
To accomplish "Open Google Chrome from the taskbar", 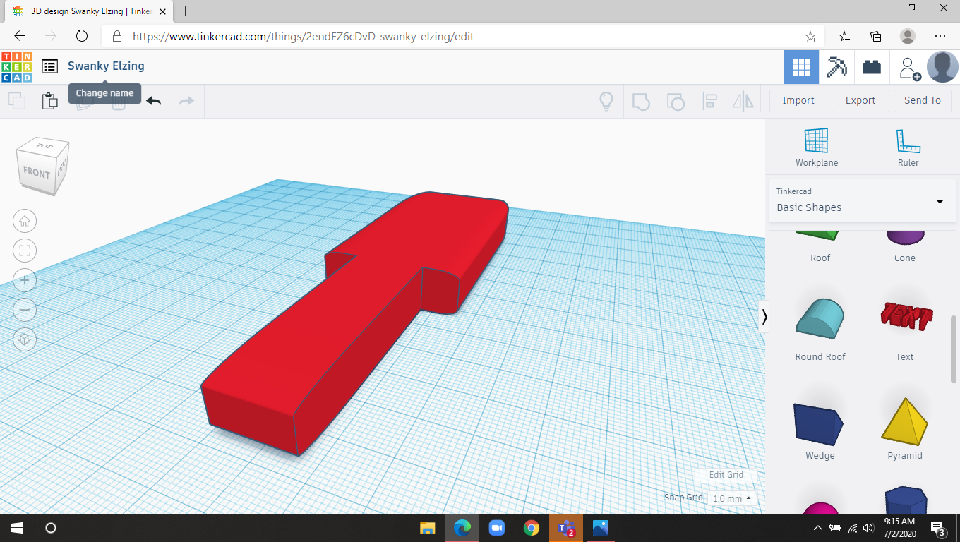I will pyautogui.click(x=532, y=528).
